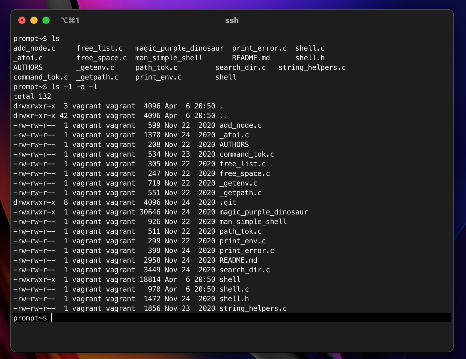Image resolution: width=466 pixels, height=359 pixels.
Task: Click file size 30646 value
Action: 150,212
